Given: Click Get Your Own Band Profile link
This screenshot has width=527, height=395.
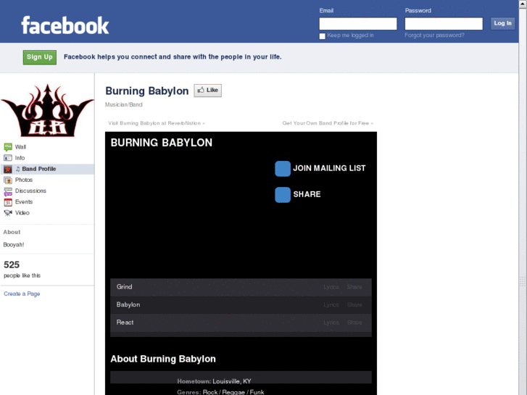Looking at the screenshot, I should click(328, 123).
